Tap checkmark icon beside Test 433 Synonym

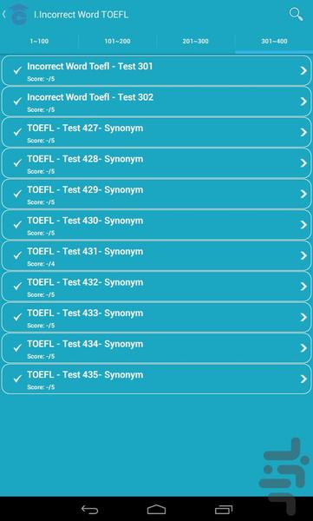(17, 317)
